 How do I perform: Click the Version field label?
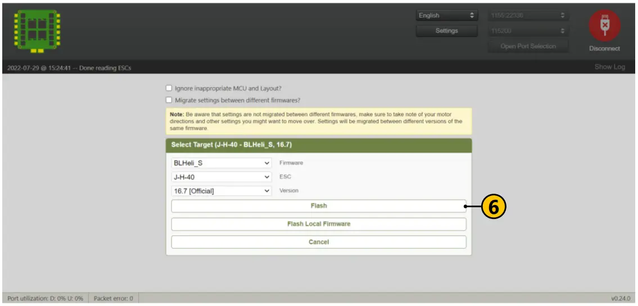point(288,190)
